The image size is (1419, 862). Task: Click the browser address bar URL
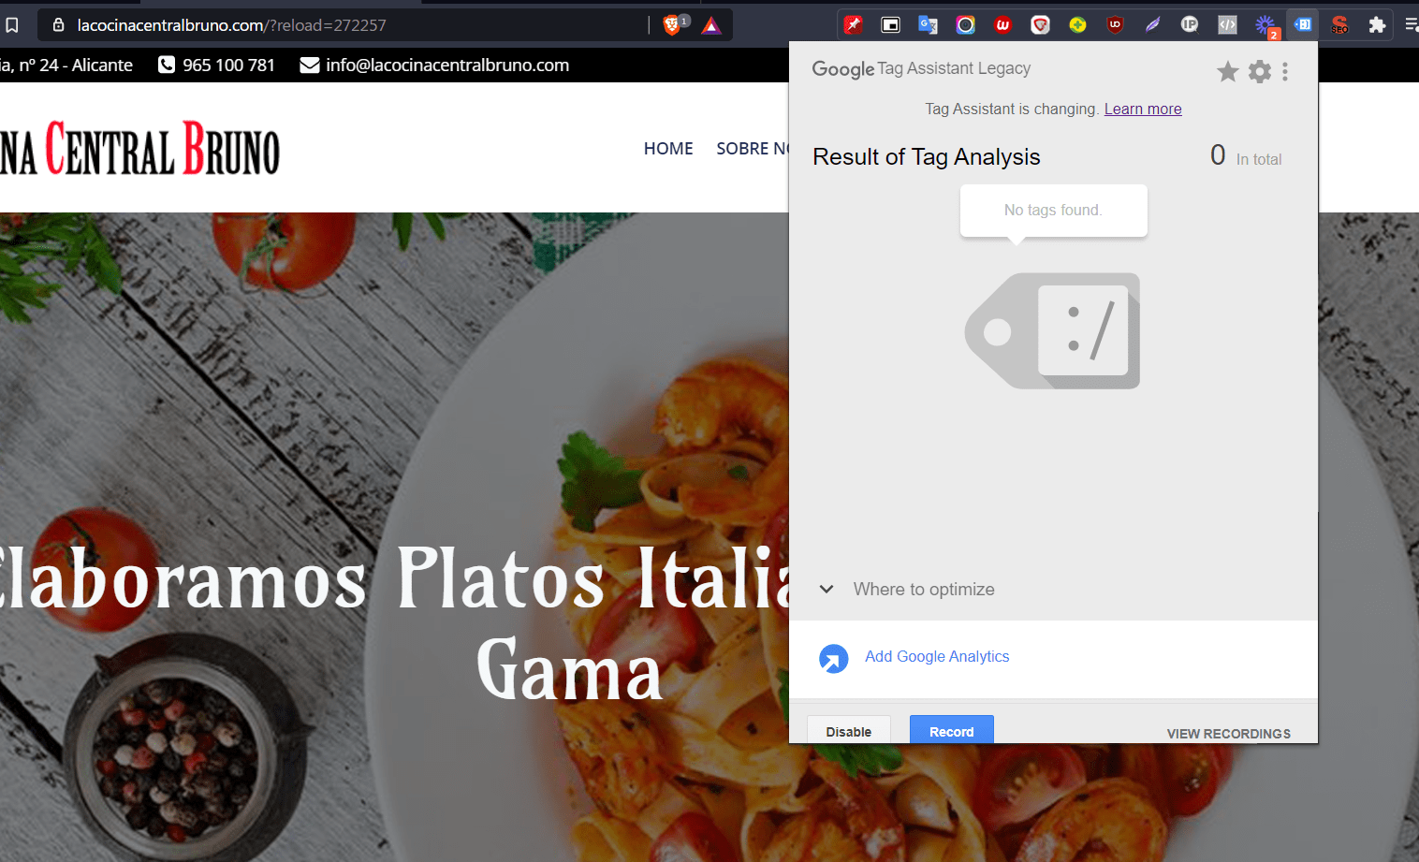pyautogui.click(x=231, y=25)
